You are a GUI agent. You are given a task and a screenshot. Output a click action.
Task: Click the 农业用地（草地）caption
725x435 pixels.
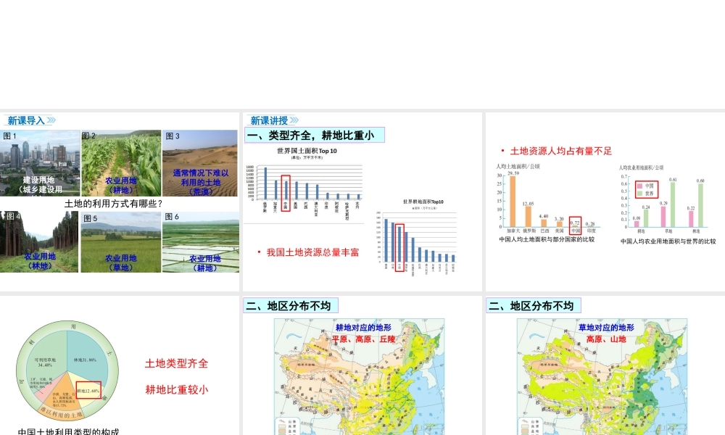click(x=120, y=262)
